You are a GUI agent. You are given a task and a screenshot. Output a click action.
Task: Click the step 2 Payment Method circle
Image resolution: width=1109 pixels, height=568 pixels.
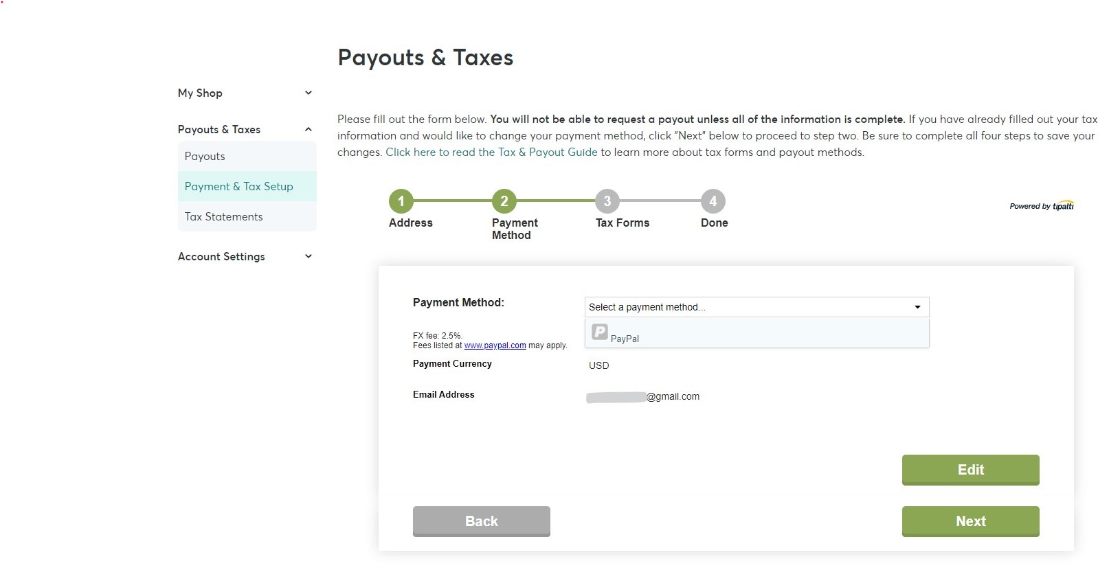tap(504, 201)
